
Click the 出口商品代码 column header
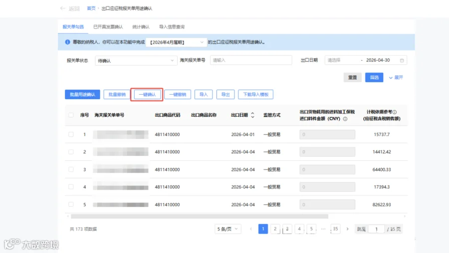click(x=168, y=115)
